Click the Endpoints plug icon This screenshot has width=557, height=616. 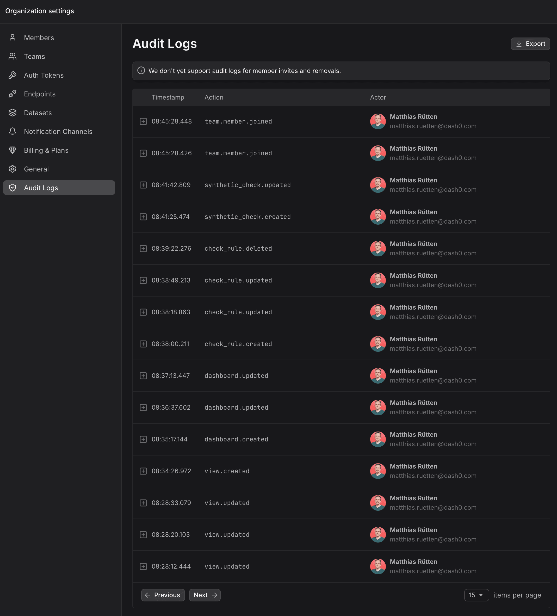click(x=13, y=94)
